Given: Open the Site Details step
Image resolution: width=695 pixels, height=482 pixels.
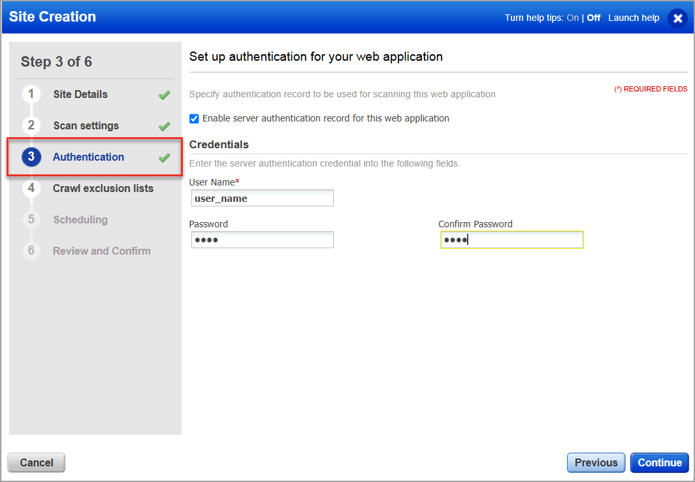Looking at the screenshot, I should 80,94.
